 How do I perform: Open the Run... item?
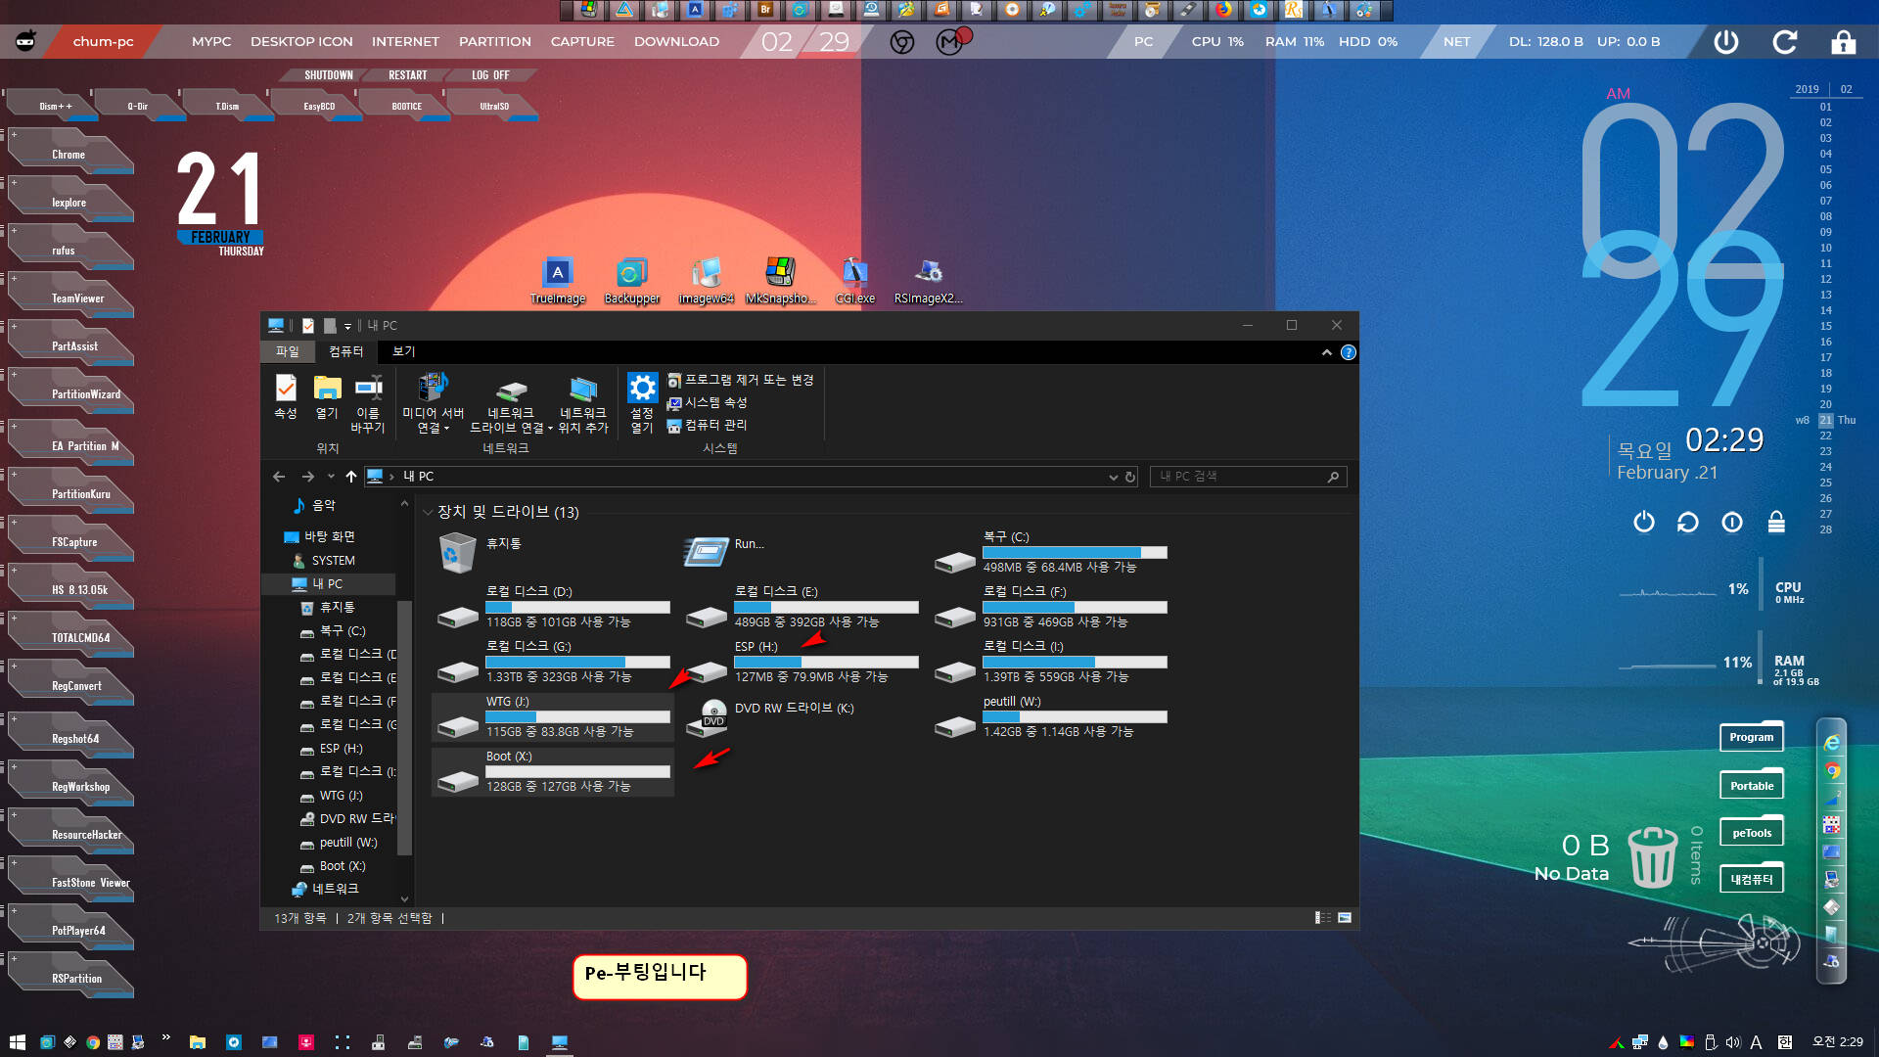(x=724, y=553)
